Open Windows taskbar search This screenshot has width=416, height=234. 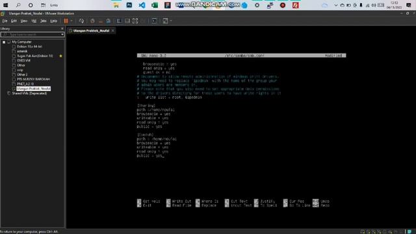tap(18, 5)
